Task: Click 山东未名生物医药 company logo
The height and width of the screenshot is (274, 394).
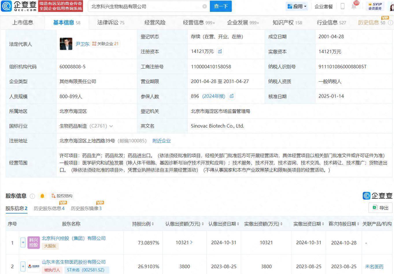Action: tap(34, 266)
